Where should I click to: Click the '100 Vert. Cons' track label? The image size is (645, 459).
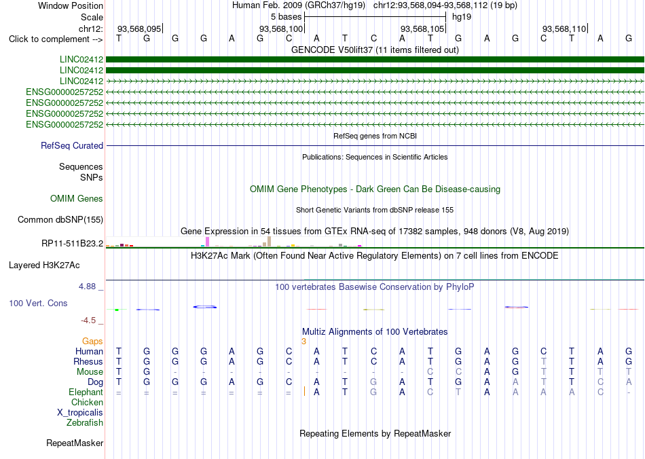[38, 303]
